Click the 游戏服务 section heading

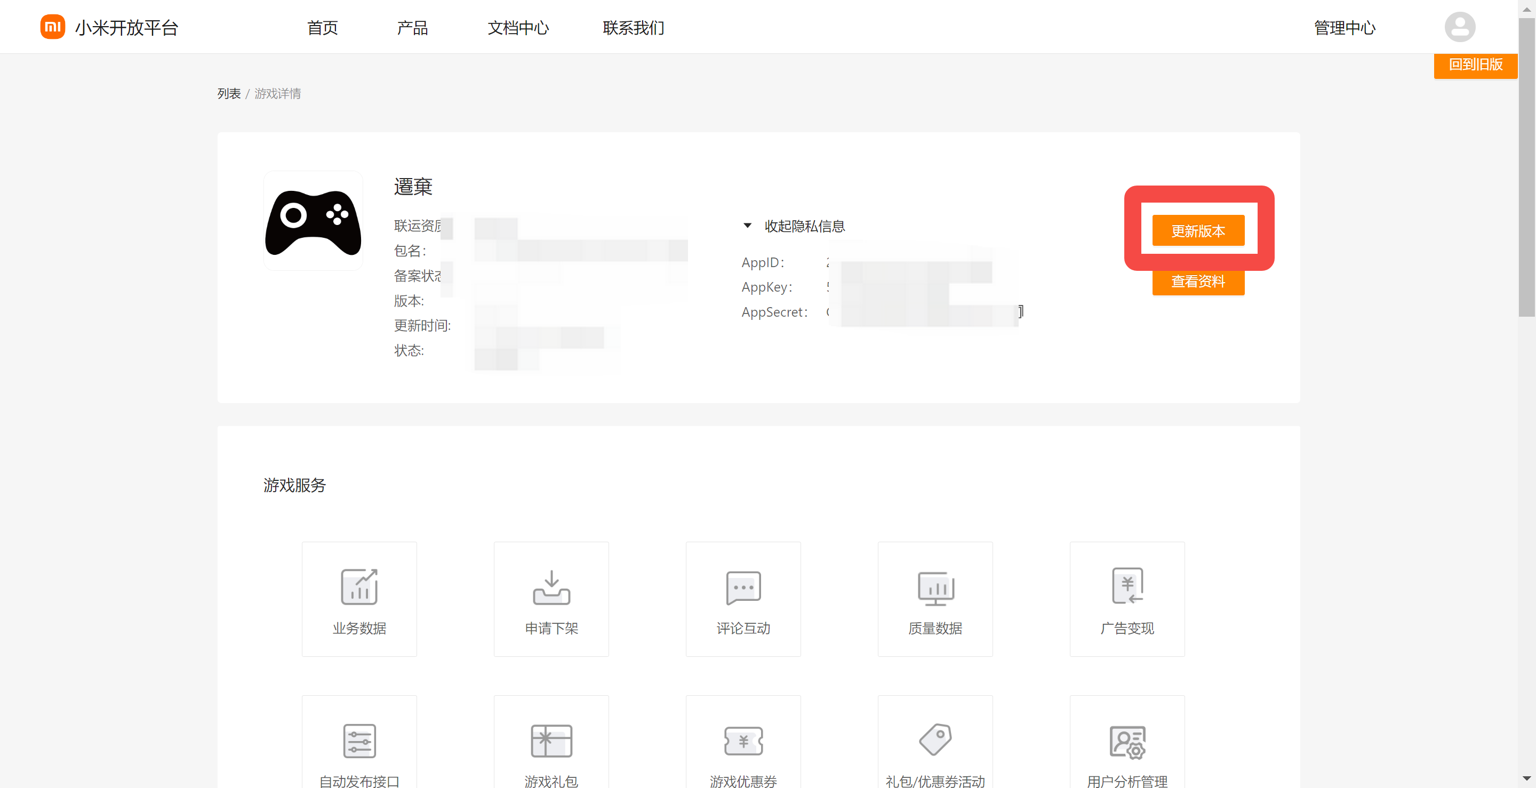[294, 485]
